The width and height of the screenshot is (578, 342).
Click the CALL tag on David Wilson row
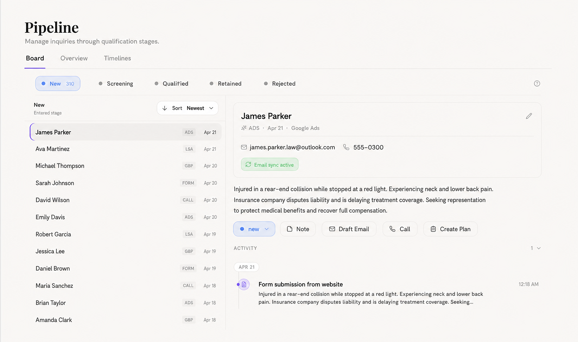188,200
